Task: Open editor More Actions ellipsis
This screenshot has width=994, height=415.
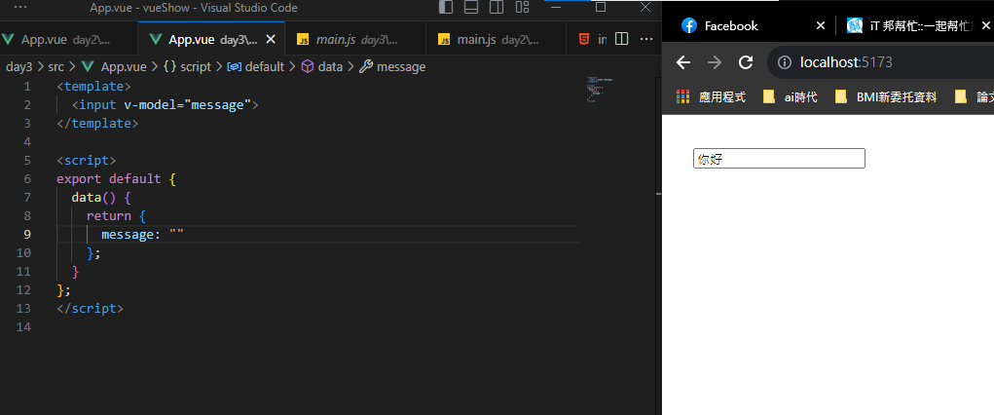Action: click(x=646, y=39)
